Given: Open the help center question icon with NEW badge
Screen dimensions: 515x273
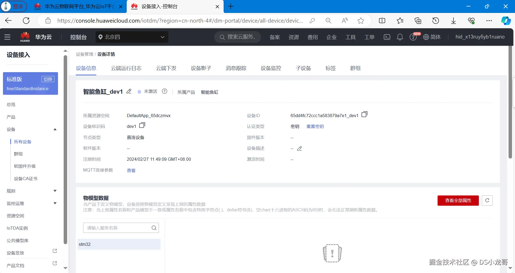Looking at the screenshot, I should (x=413, y=37).
